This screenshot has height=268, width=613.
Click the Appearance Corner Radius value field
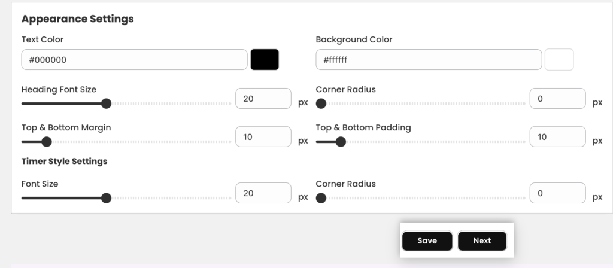click(x=557, y=99)
